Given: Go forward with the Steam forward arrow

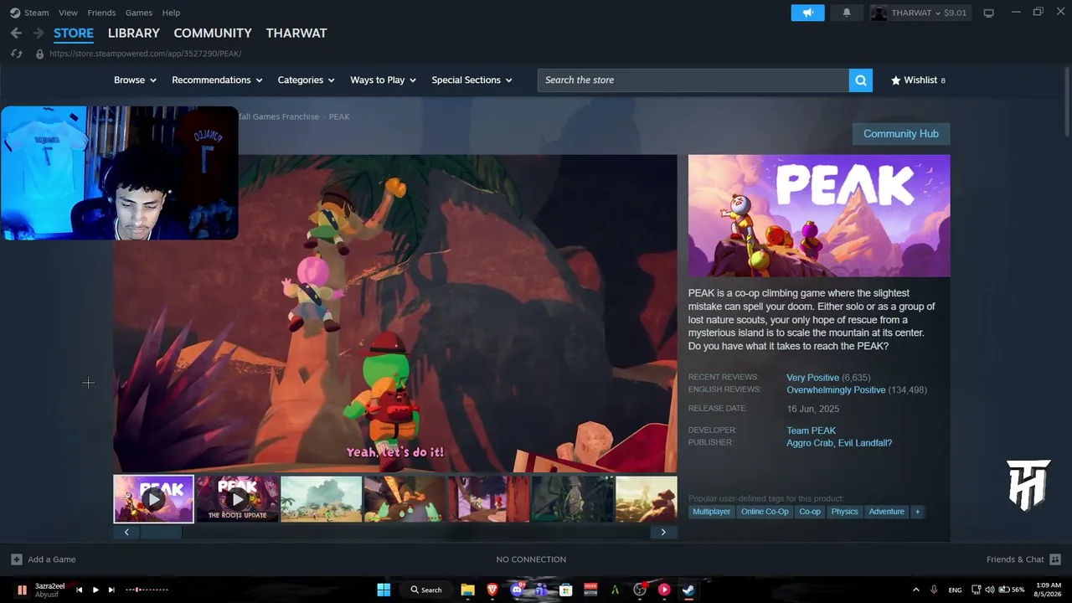Looking at the screenshot, I should click(38, 33).
